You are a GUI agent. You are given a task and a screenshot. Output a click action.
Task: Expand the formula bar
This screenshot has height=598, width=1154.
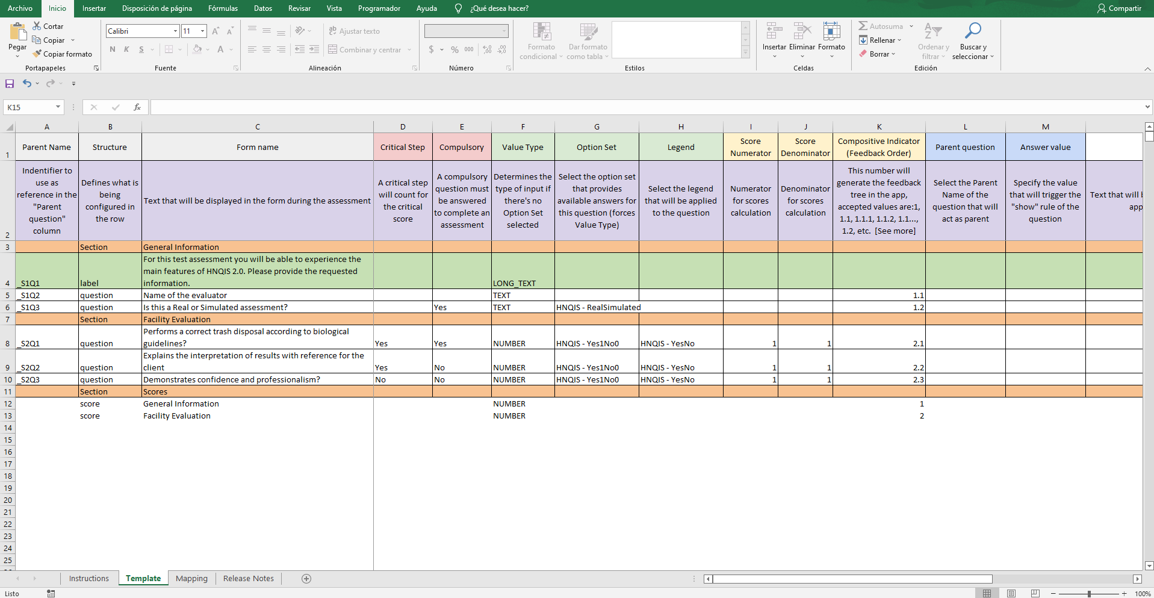tap(1147, 107)
